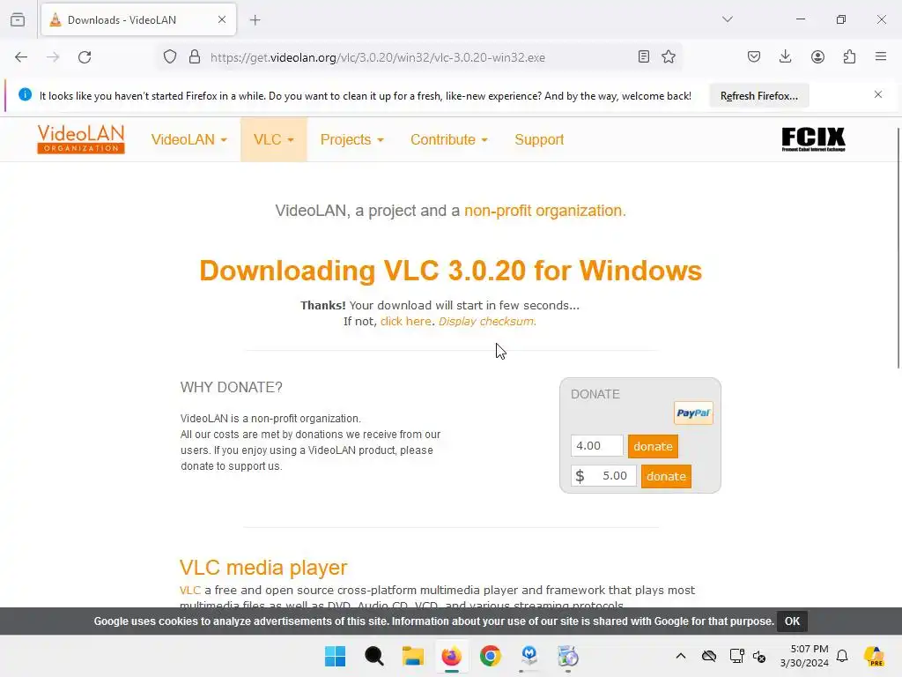Click the Refresh Firefox... button
This screenshot has width=902, height=677.
(758, 95)
